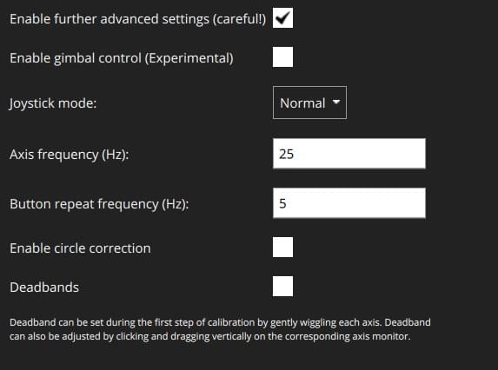
Task: Click the "Button repeat frequency (Hz):" label
Action: coord(99,204)
